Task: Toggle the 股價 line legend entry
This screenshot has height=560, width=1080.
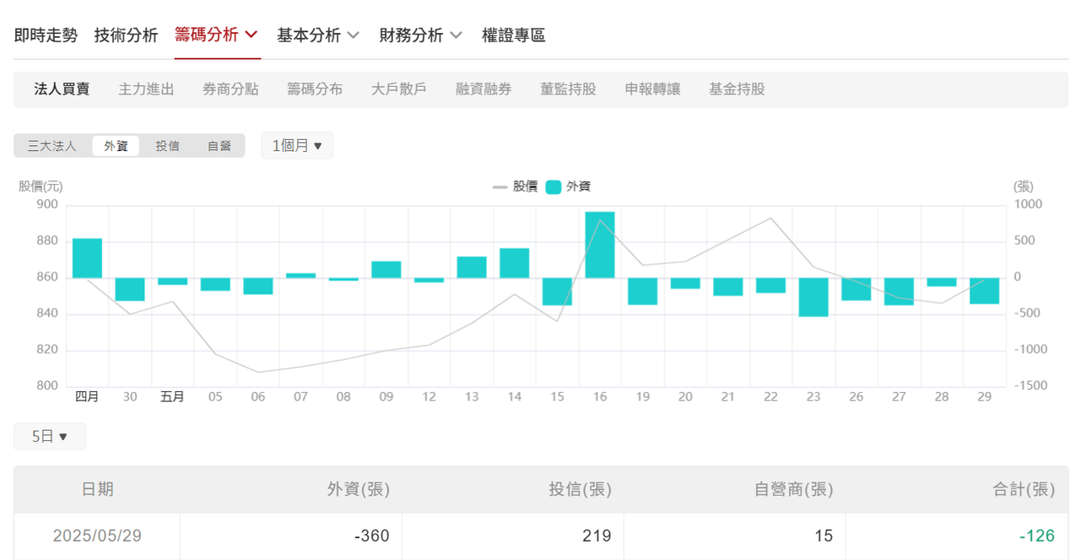Action: coord(516,186)
